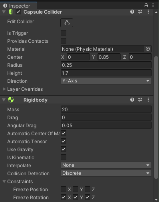Enable the Is Trigger checkbox
Image resolution: width=159 pixels, height=202 pixels.
[64, 33]
